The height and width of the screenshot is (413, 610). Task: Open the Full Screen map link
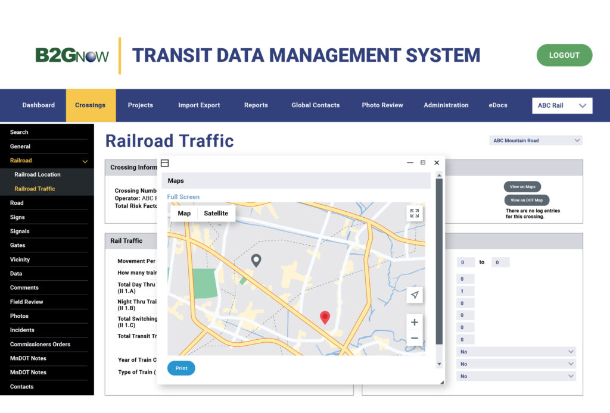click(183, 196)
